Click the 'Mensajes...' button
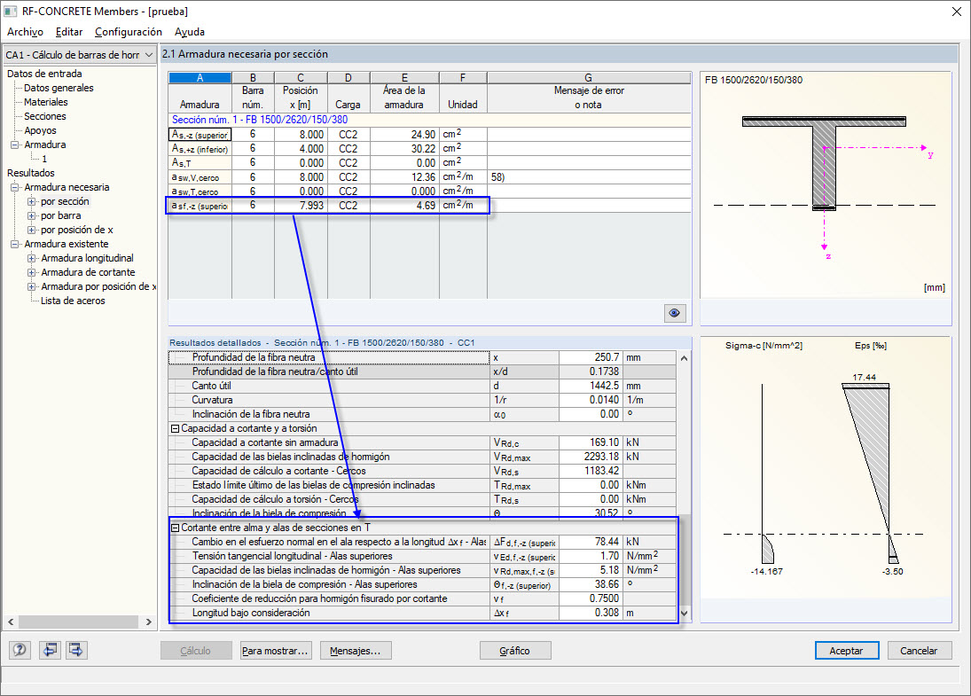971x696 pixels. coord(356,651)
